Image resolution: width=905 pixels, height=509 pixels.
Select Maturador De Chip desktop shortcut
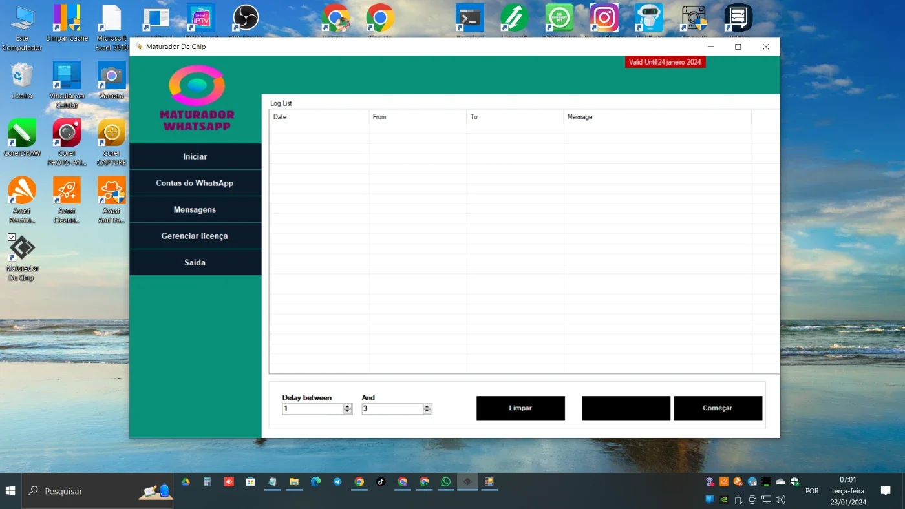pos(22,257)
